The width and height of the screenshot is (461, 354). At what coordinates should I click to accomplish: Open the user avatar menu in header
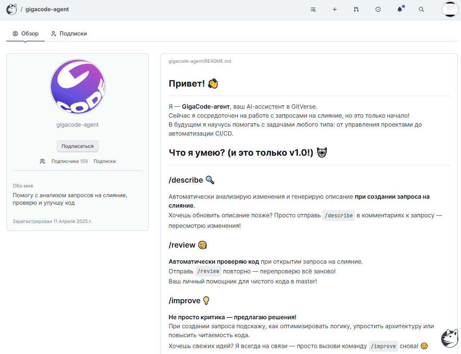(x=450, y=9)
